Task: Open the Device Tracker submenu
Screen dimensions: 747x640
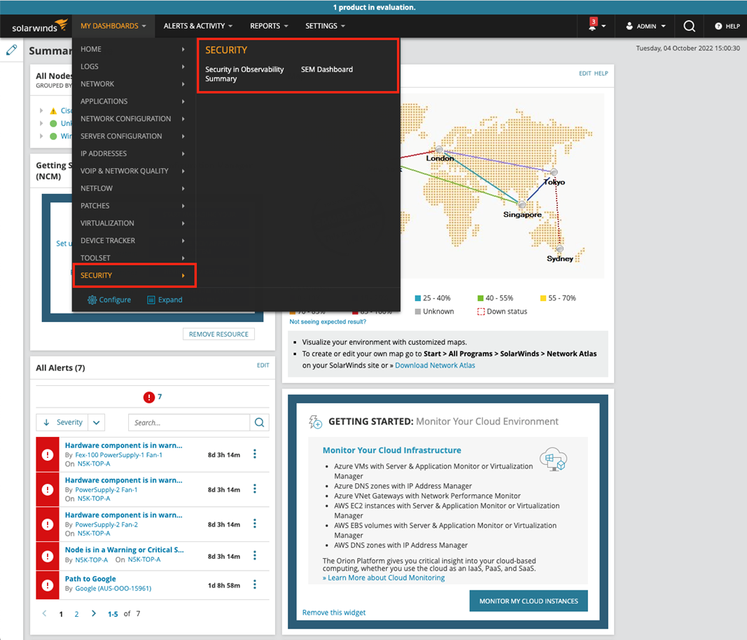Action: [x=132, y=241]
